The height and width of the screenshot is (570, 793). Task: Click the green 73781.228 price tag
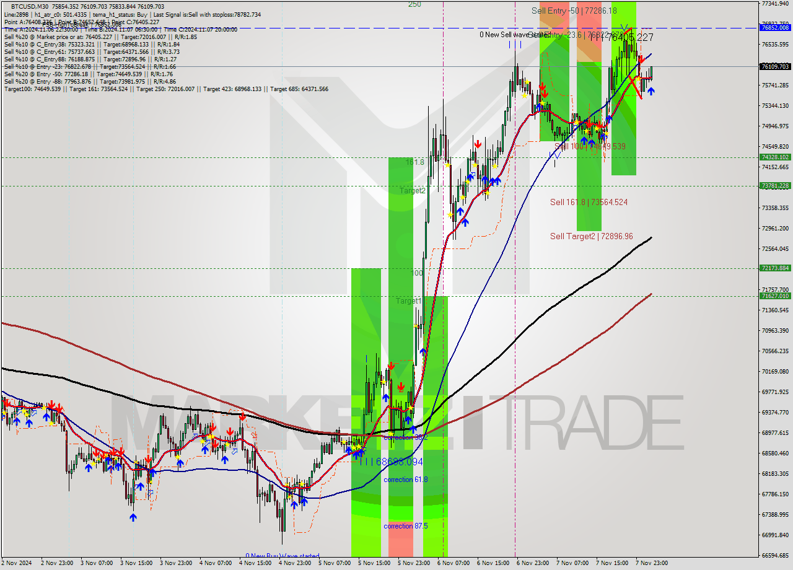[775, 186]
